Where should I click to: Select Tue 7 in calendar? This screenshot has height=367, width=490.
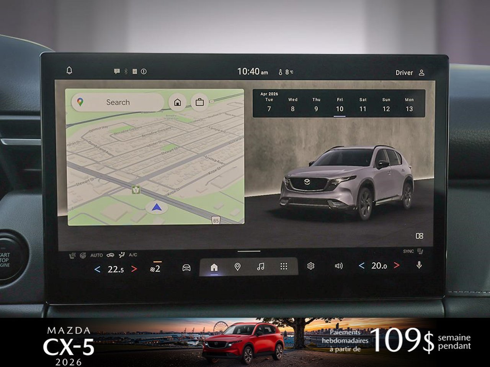pos(269,105)
